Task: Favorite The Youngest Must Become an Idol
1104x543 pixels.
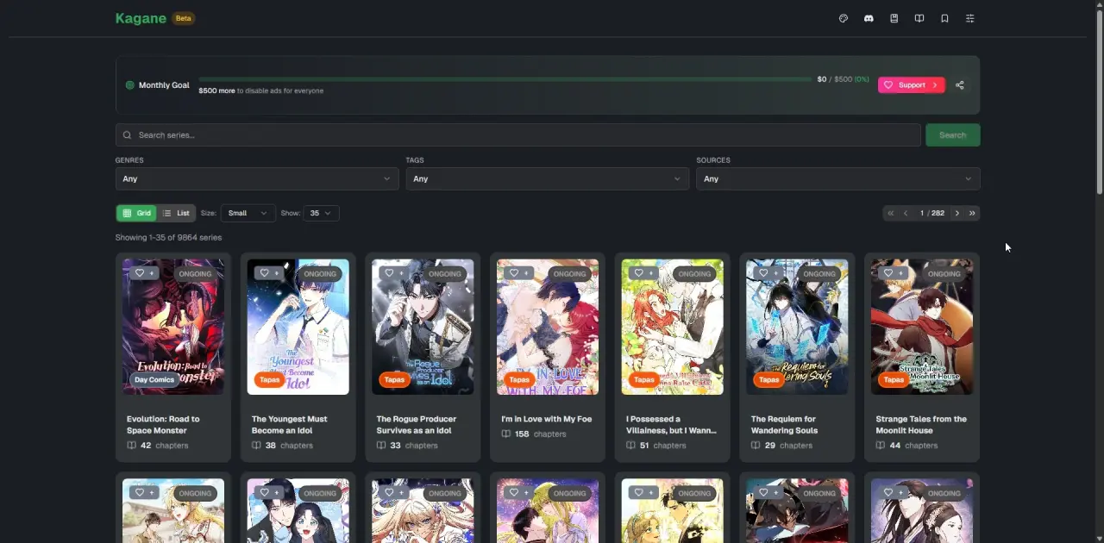Action: (x=265, y=273)
